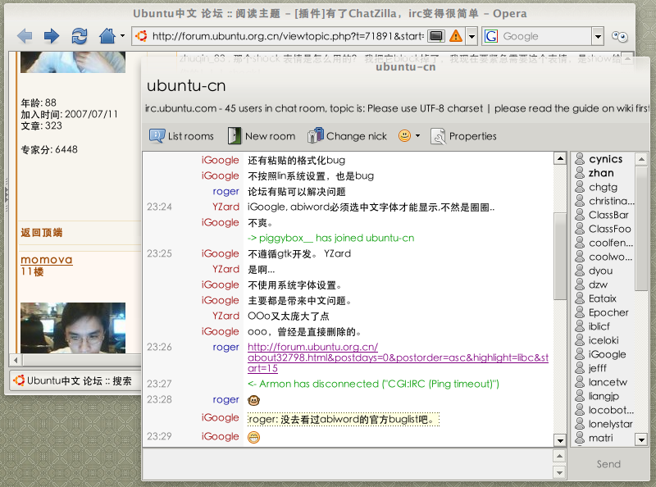This screenshot has width=656, height=487.
Task: Click the 返回顶端 link
Action: (x=42, y=233)
